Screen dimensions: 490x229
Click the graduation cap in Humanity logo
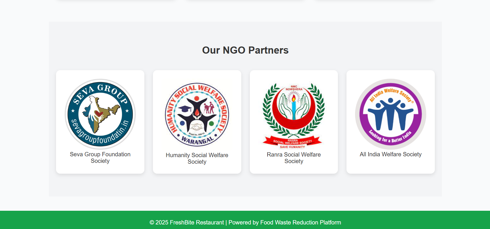[185, 109]
